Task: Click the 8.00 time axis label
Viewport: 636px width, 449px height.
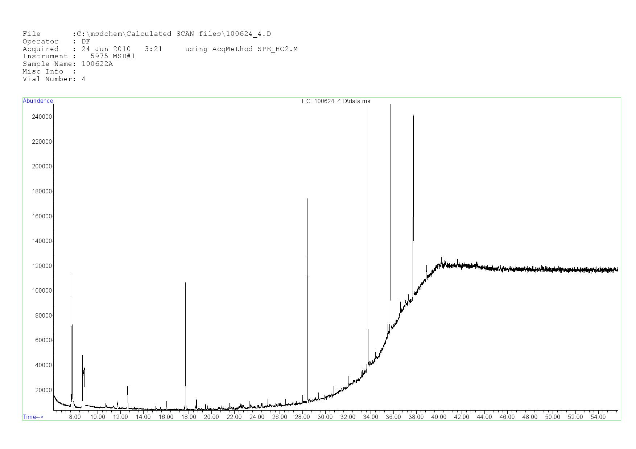Action: [x=75, y=417]
